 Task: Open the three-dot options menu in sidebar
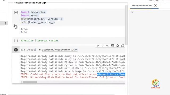6,23
